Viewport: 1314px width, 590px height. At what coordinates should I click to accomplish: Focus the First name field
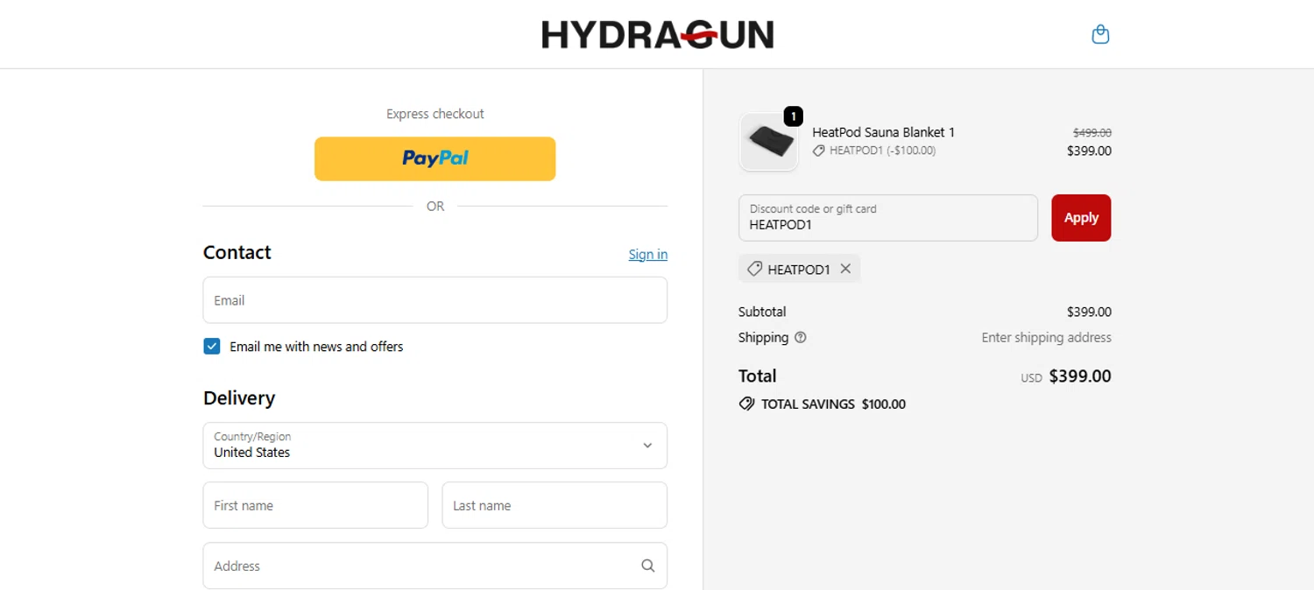(315, 505)
